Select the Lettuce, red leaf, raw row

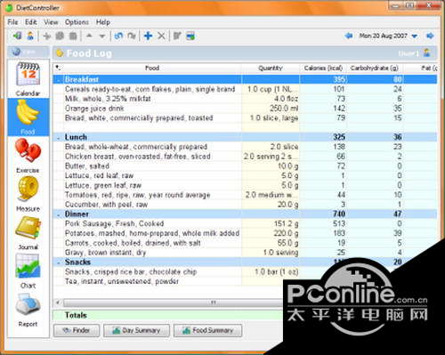(x=245, y=175)
